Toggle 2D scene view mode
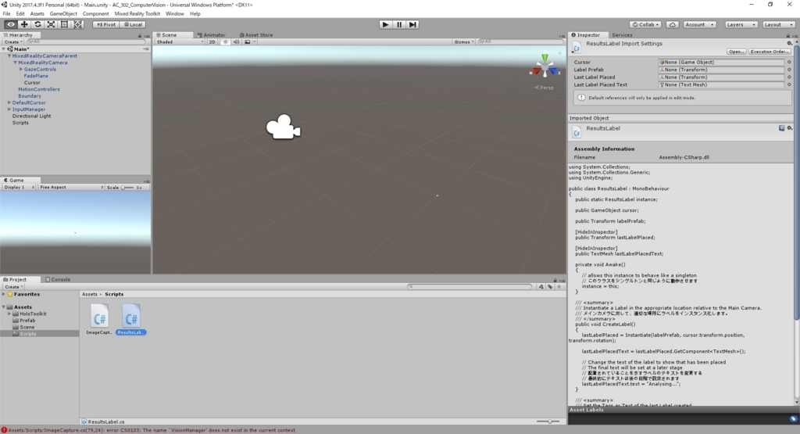 tap(212, 42)
